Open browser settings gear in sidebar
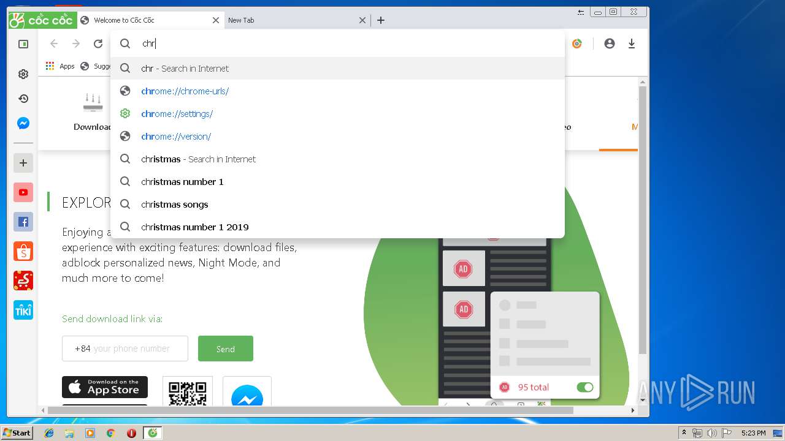785x441 pixels. click(x=23, y=74)
